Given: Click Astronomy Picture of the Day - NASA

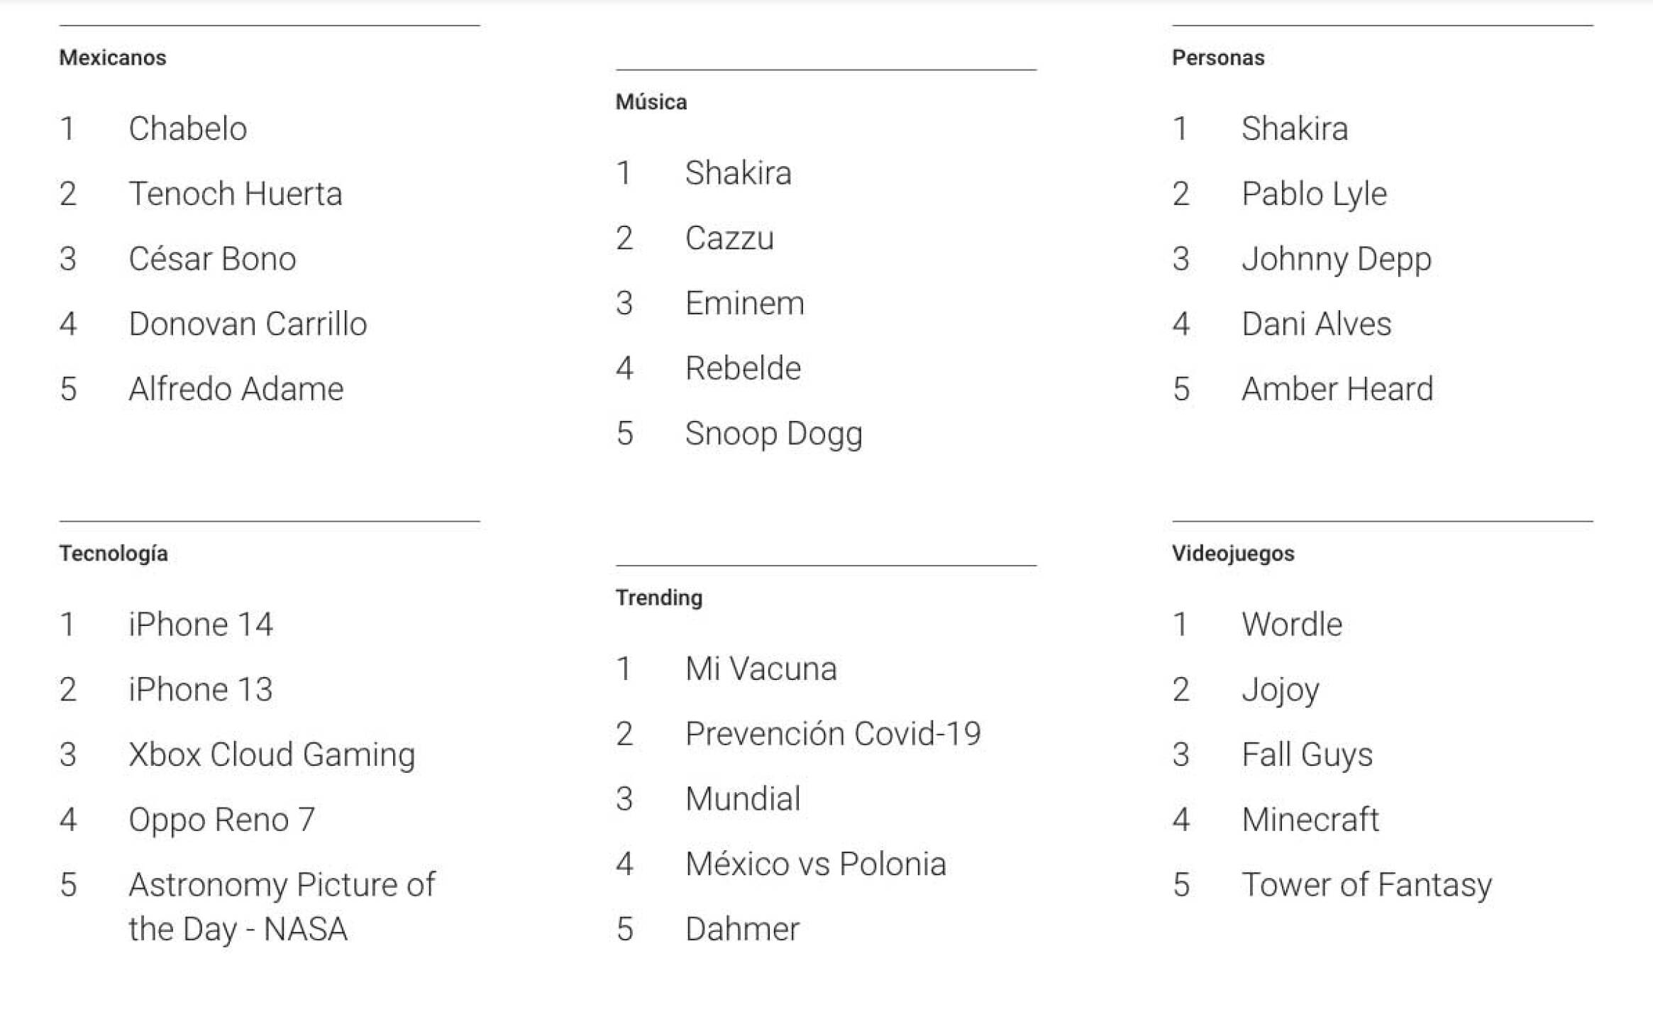Looking at the screenshot, I should [x=281, y=906].
